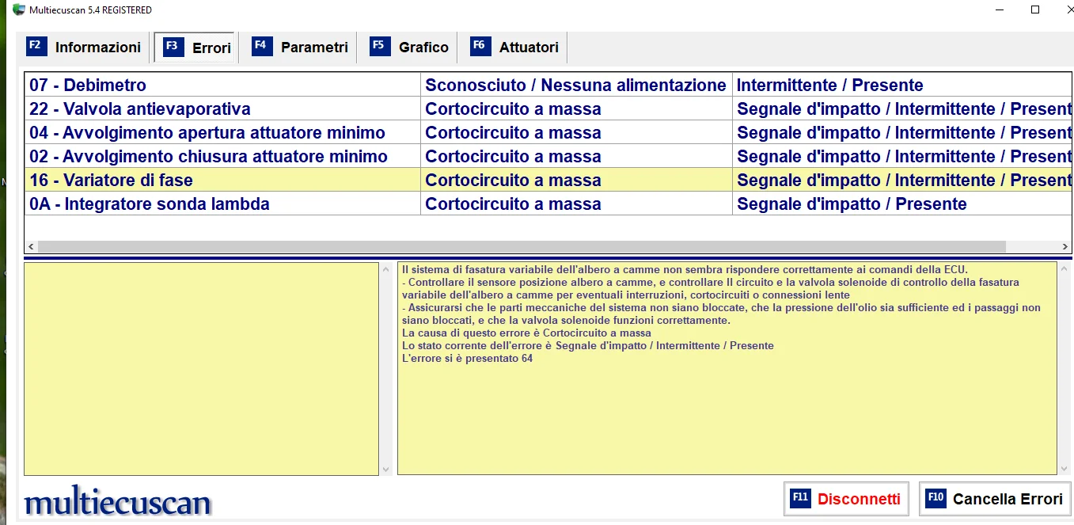
Task: Switch to the Parametri tab
Action: tap(314, 48)
